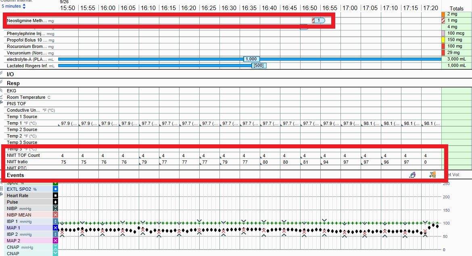This screenshot has width=472, height=256.
Task: Click the Lactated Ringers [500] volume marker
Action: [x=259, y=66]
